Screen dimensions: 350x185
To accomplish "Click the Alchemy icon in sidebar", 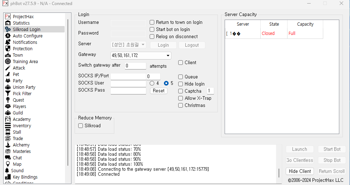I will pos(8,145).
